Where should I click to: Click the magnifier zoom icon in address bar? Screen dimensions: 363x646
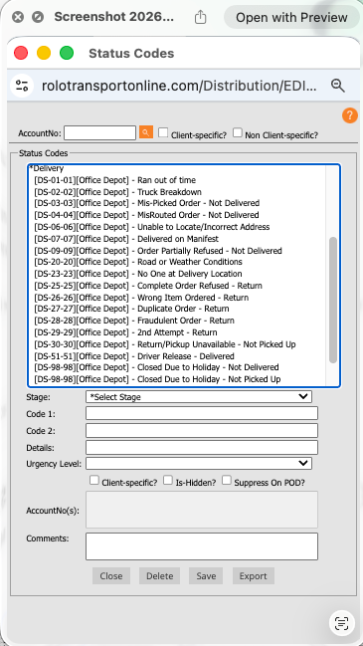pos(338,86)
